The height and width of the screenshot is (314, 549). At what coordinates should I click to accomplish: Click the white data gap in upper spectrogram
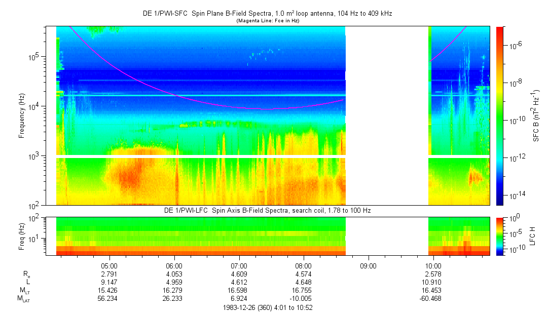[x=387, y=115]
